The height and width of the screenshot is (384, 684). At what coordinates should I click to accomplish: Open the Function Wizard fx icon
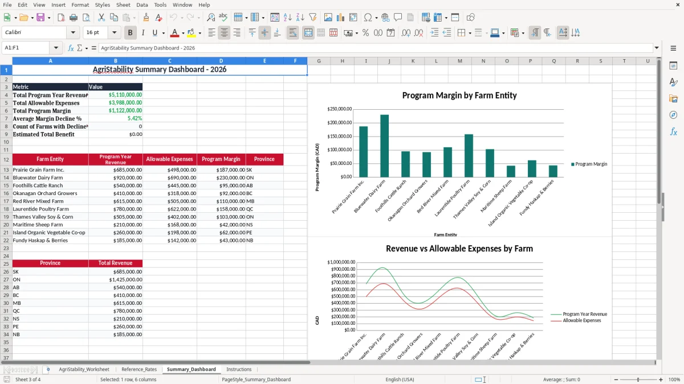click(71, 48)
